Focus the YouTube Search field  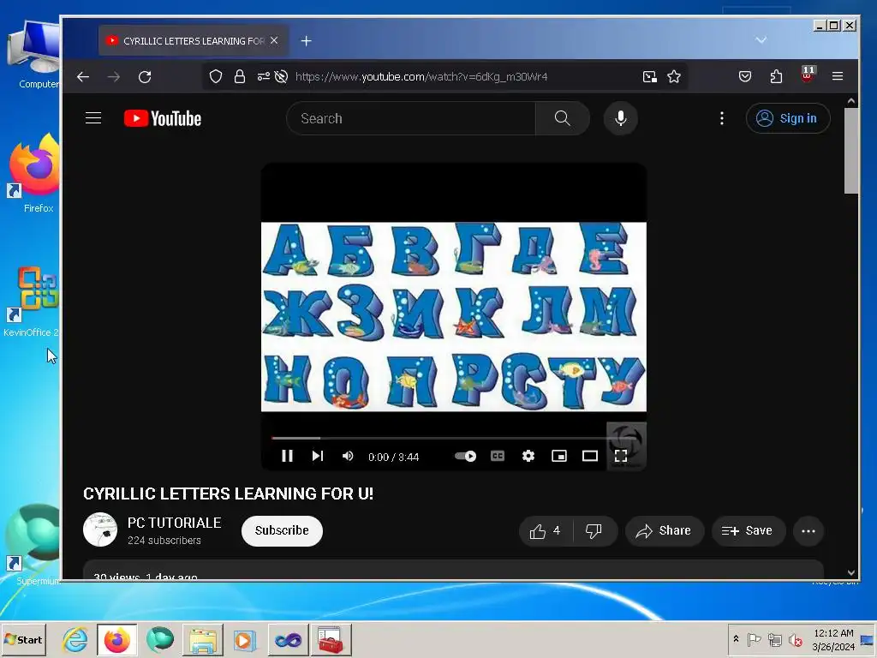point(411,118)
